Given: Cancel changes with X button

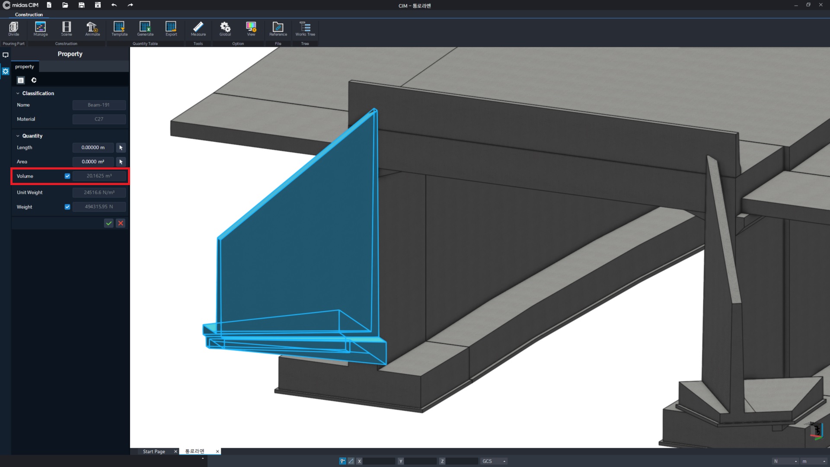Looking at the screenshot, I should (120, 223).
